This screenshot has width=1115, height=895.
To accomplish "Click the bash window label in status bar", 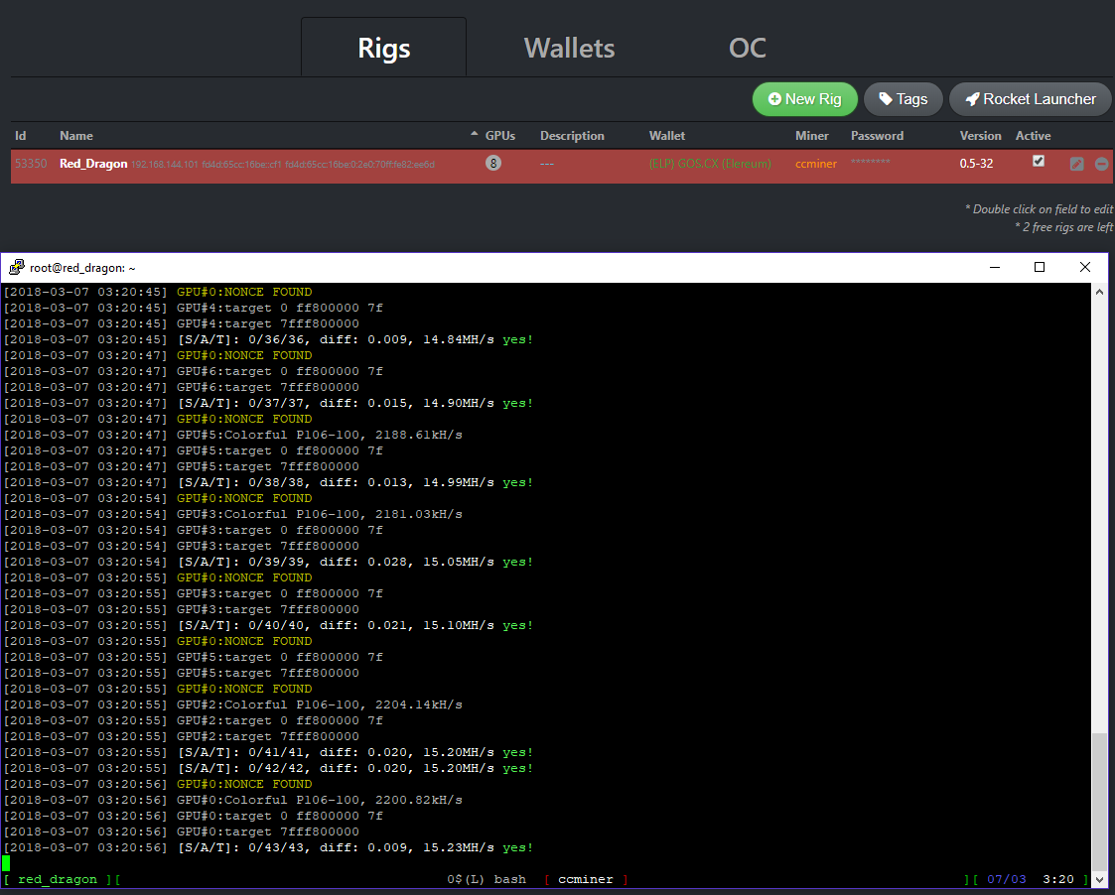I will pyautogui.click(x=510, y=879).
